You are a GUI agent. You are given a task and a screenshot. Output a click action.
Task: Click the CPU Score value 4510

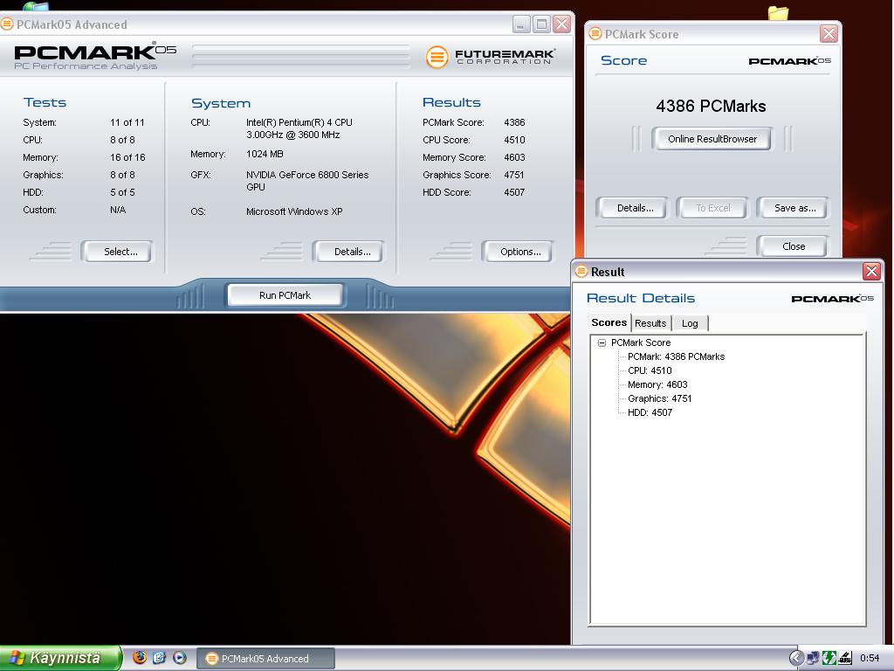[x=514, y=140]
